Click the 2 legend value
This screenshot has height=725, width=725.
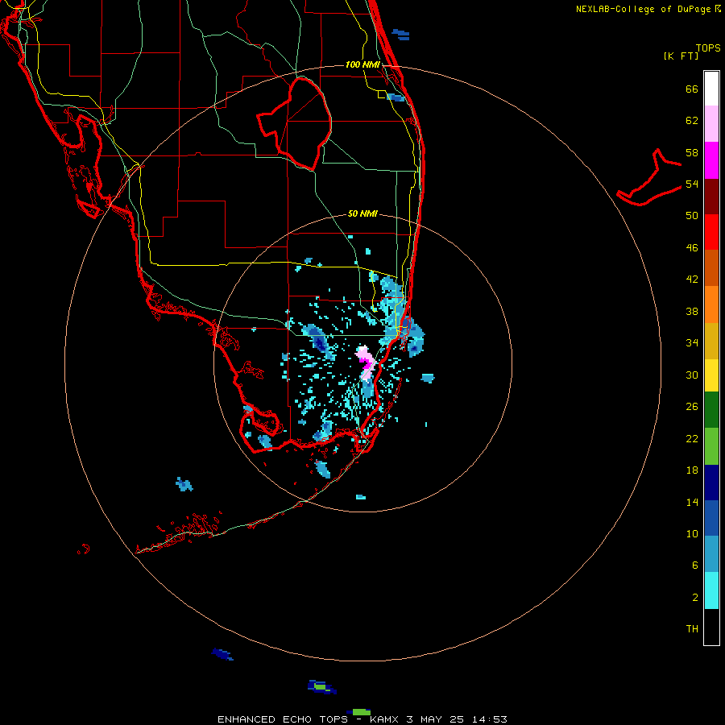coord(695,598)
